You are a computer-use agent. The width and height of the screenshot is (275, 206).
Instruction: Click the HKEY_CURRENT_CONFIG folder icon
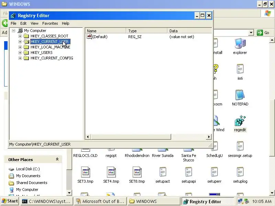click(26, 58)
